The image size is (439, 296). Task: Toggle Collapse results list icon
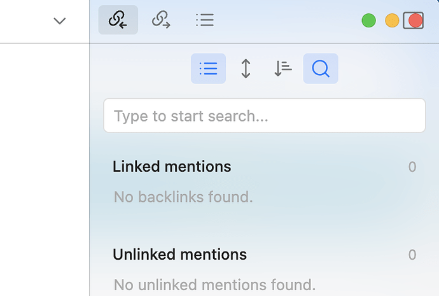[208, 69]
